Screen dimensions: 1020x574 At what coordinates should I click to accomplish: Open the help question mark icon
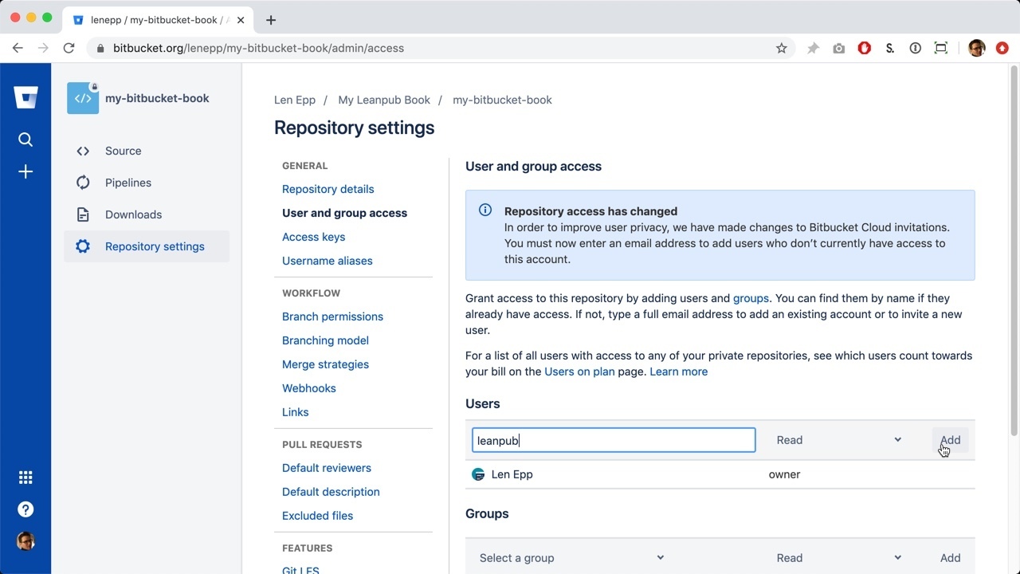(x=25, y=509)
